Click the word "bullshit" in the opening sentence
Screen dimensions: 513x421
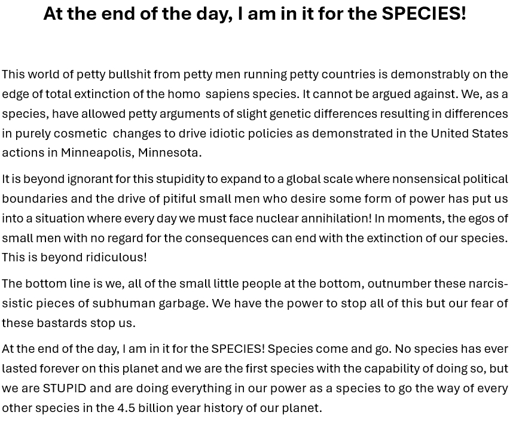[x=129, y=74]
